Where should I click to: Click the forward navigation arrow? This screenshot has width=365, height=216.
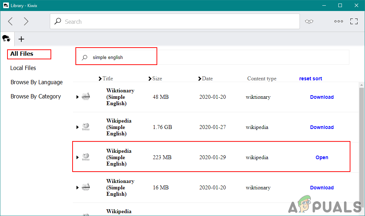pyautogui.click(x=26, y=22)
